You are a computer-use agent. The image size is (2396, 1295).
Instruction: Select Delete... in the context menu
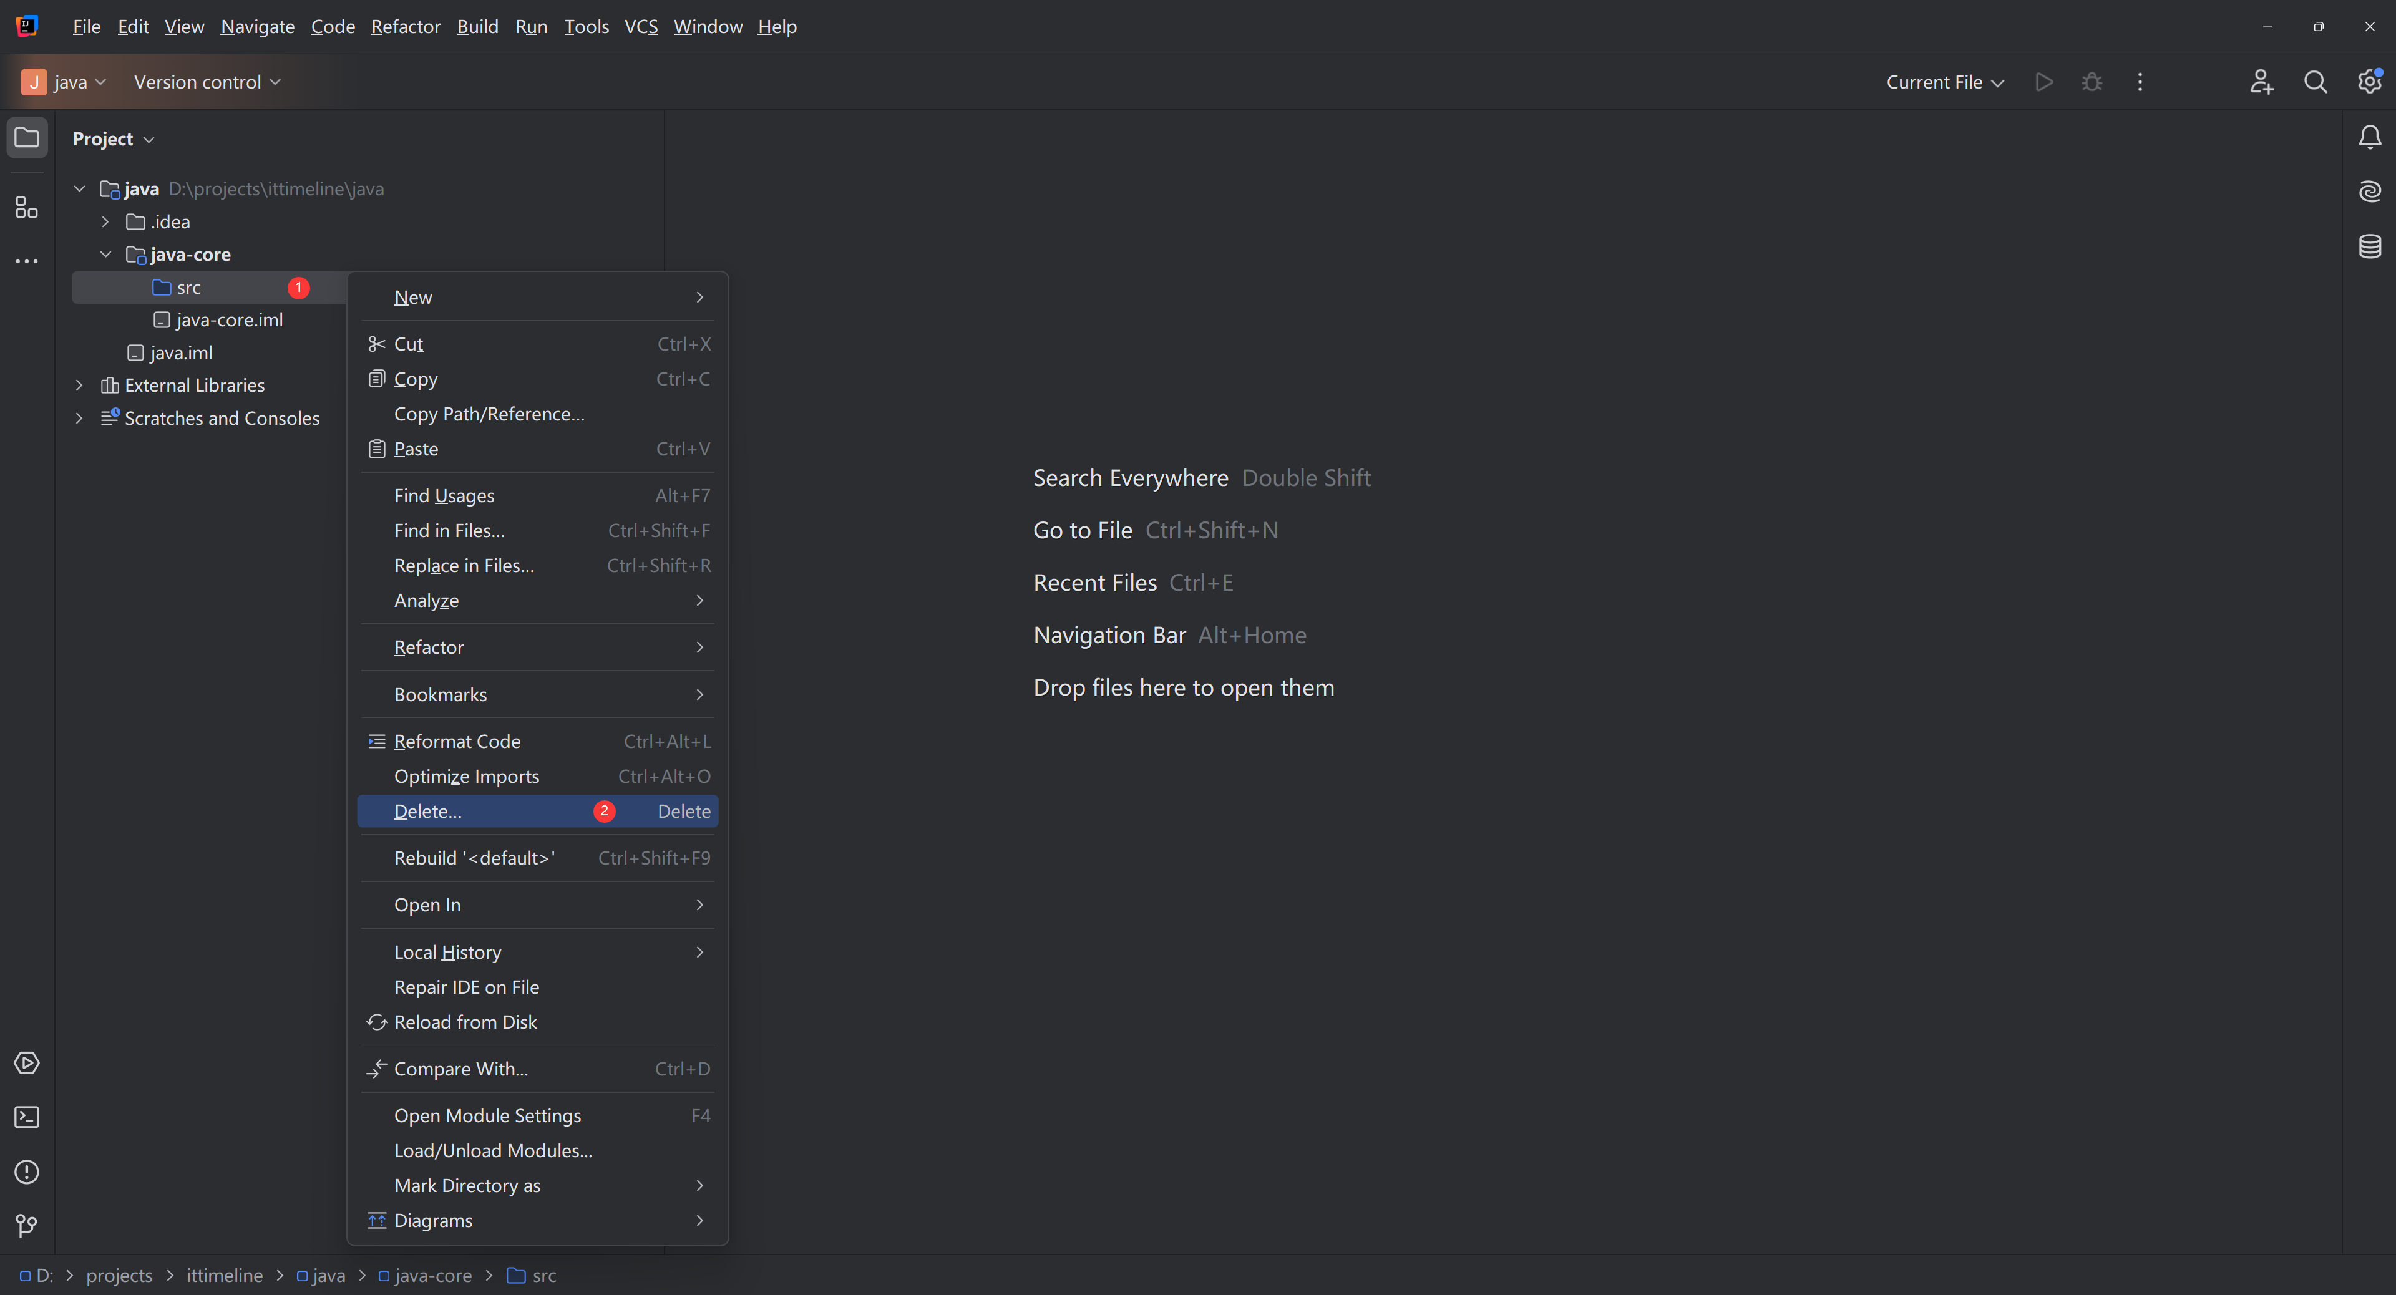428,811
